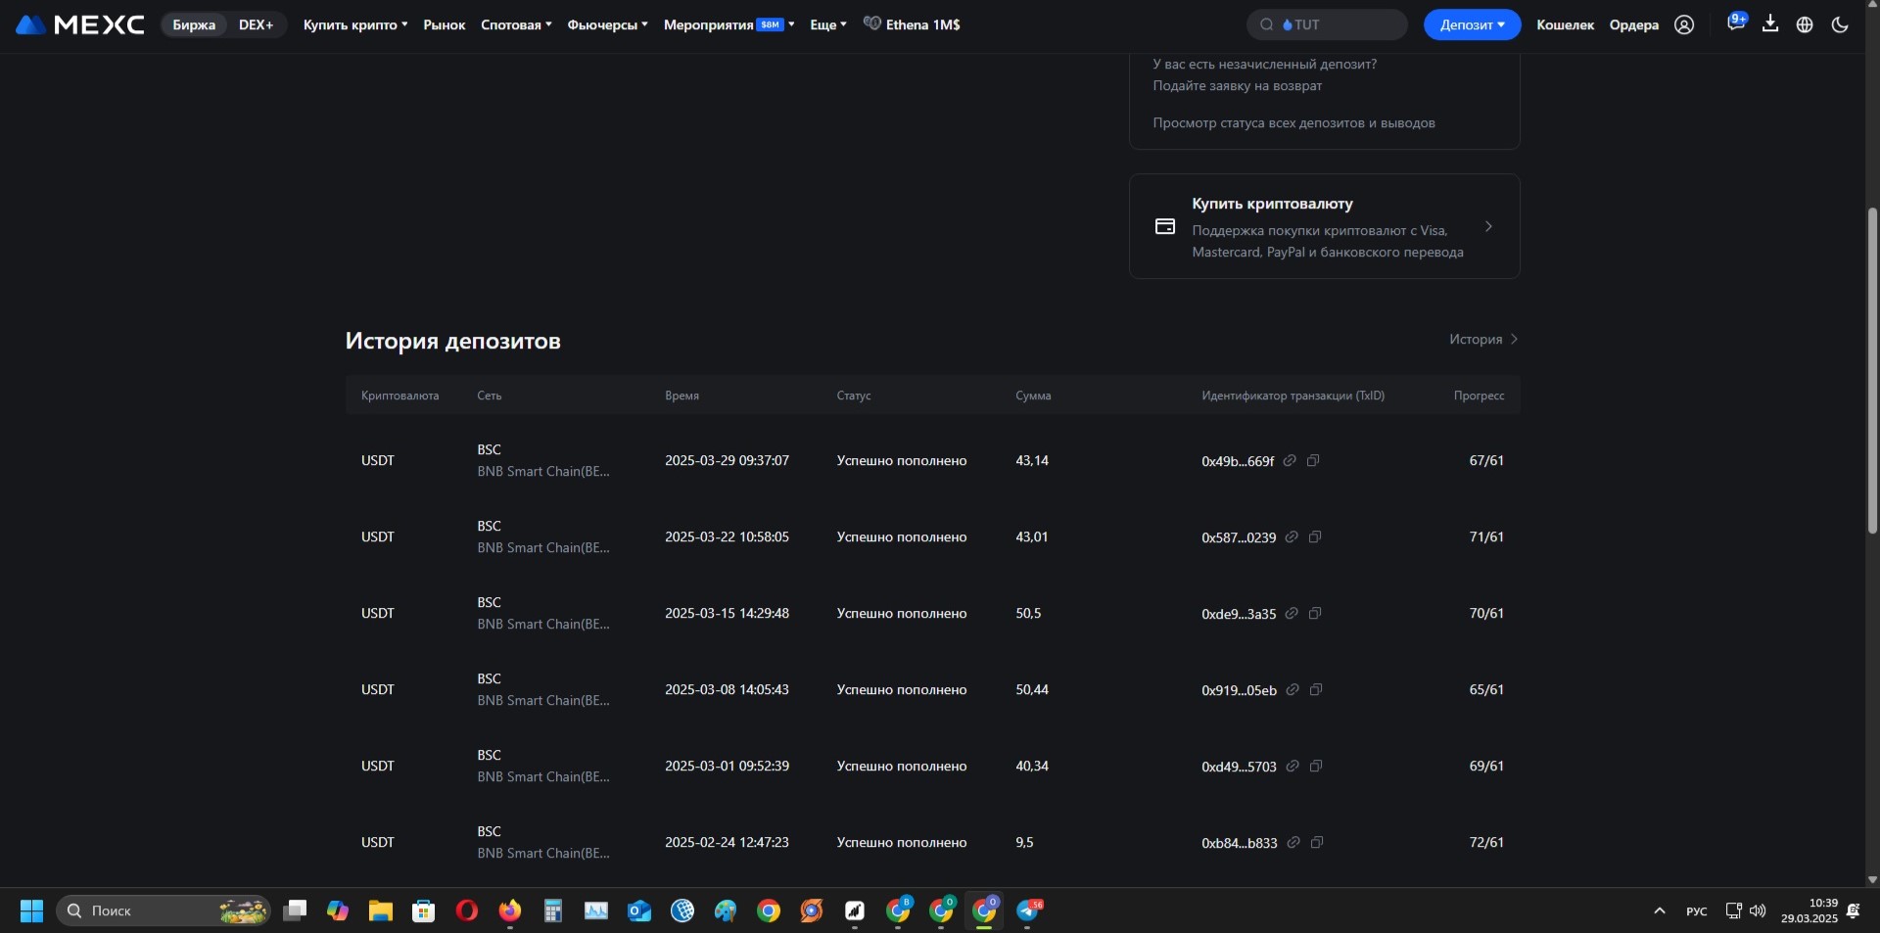Click the История депозитов heading
1880x933 pixels.
452,341
